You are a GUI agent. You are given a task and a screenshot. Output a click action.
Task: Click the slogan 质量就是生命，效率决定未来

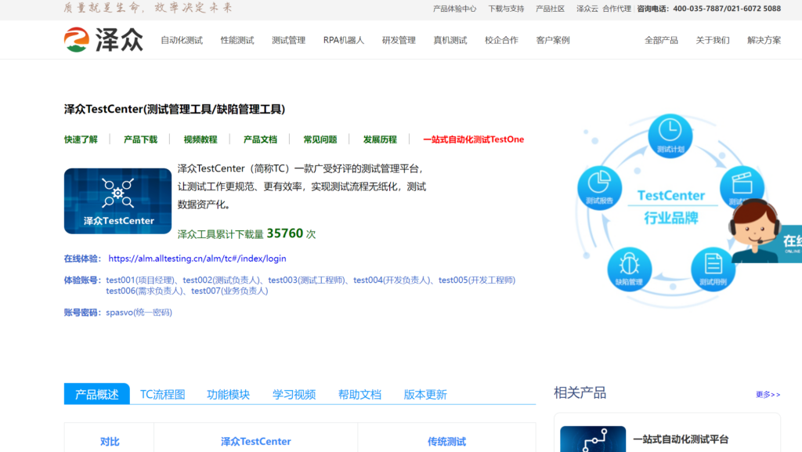tap(148, 8)
